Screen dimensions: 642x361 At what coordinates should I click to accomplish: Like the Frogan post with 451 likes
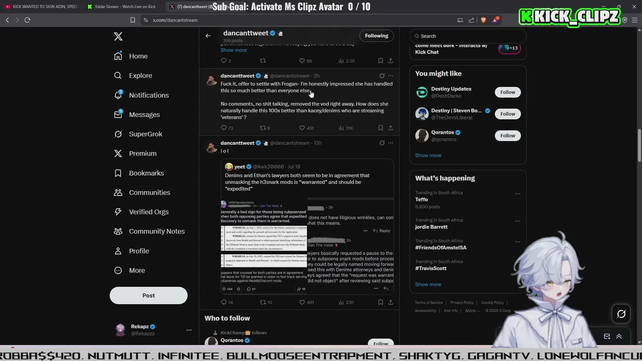tap(306, 128)
